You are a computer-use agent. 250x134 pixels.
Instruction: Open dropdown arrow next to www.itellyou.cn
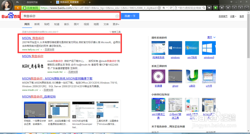pos(41,50)
